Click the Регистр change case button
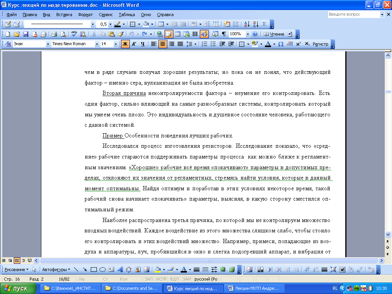 320,44
